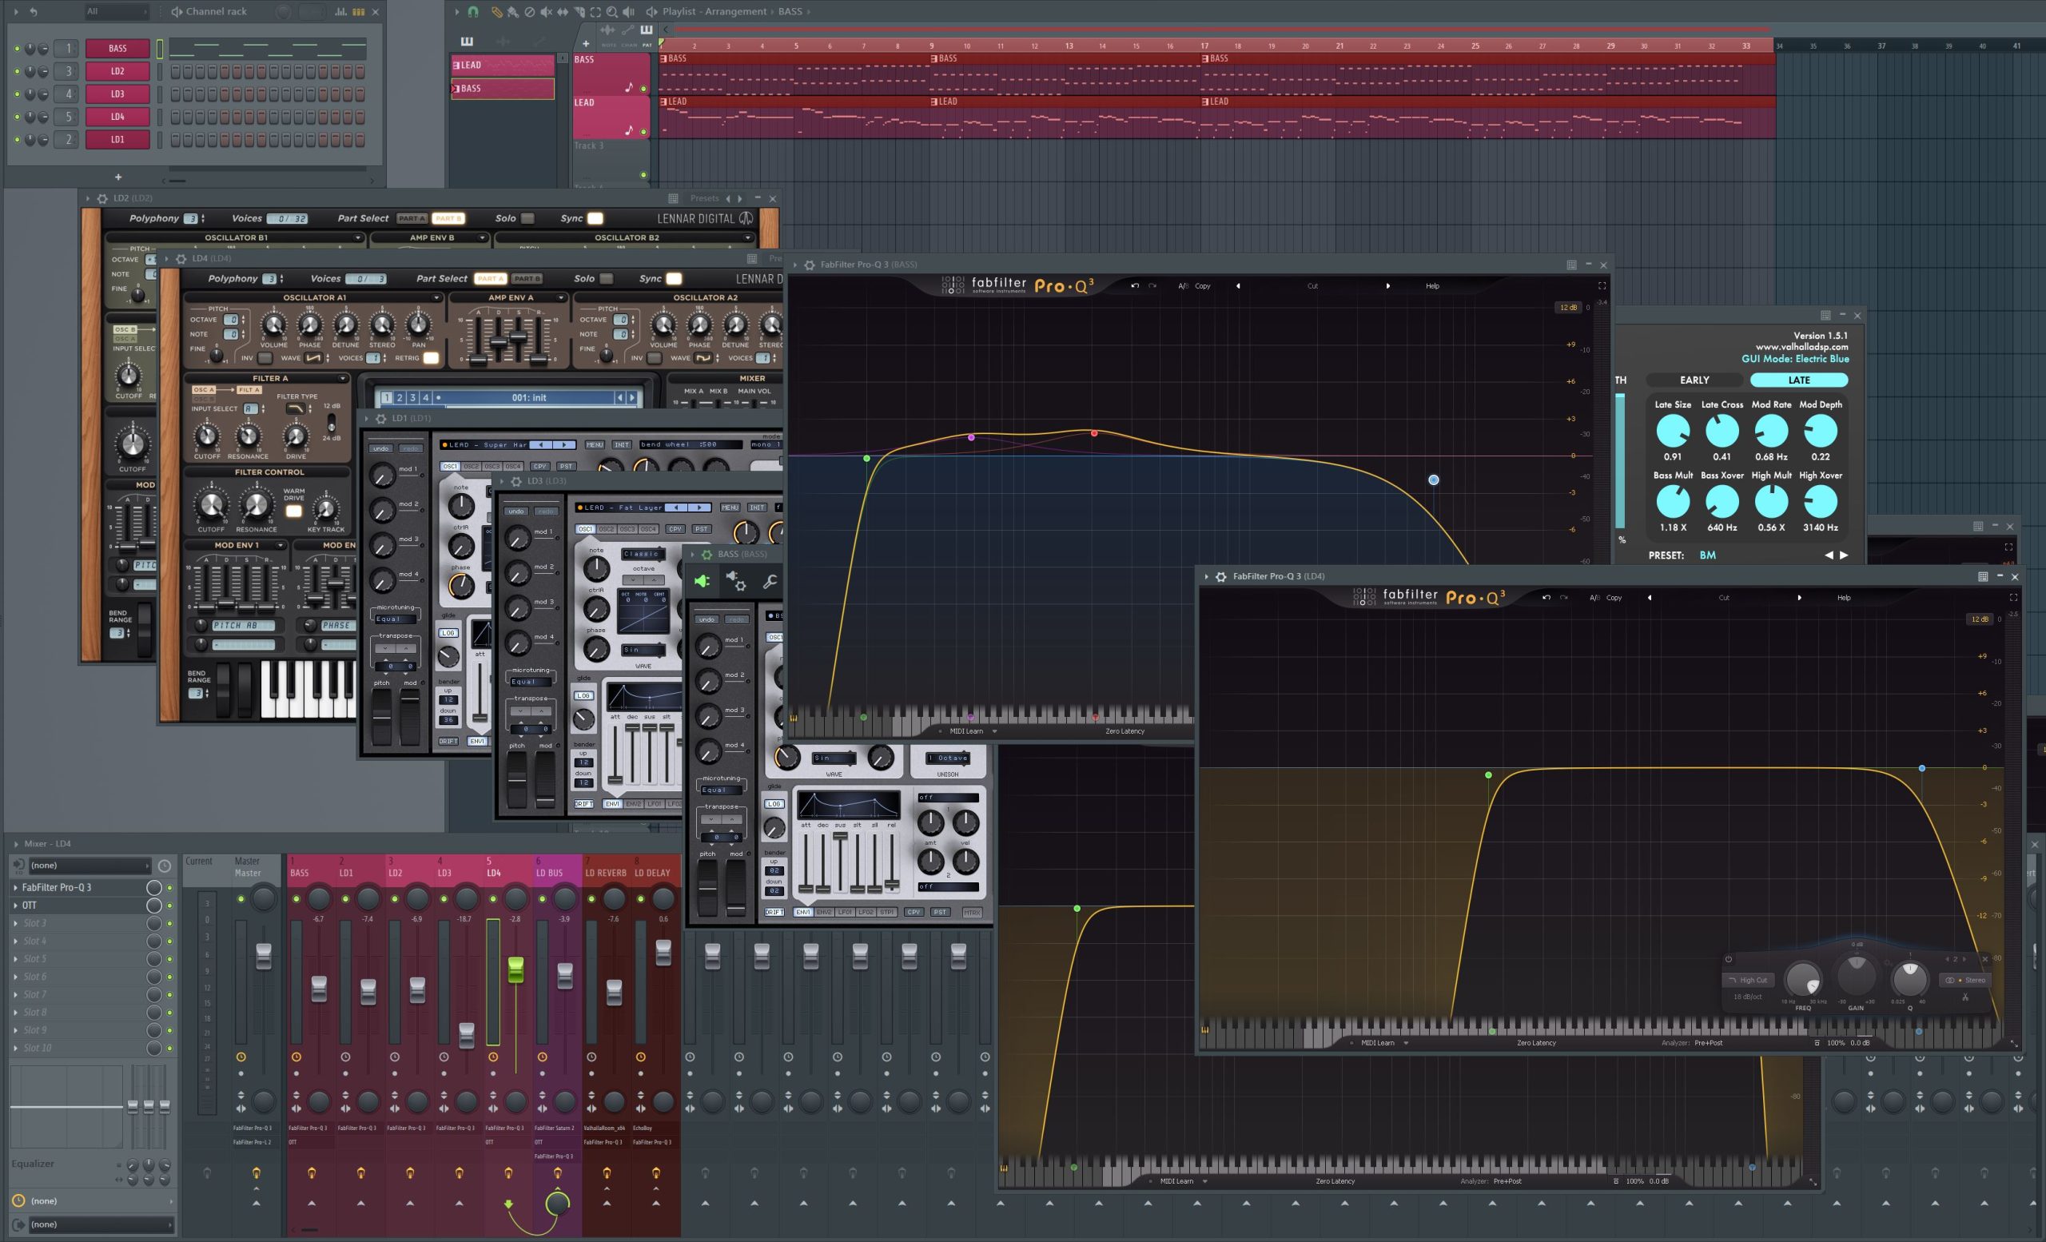
Task: Open Help menu in Pro-Q 3 (BASS)
Action: [1432, 285]
